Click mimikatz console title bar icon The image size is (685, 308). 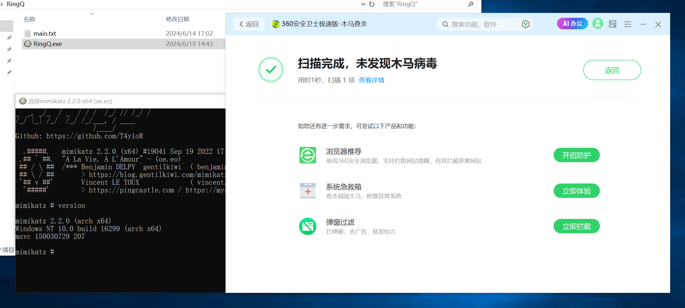(23, 101)
